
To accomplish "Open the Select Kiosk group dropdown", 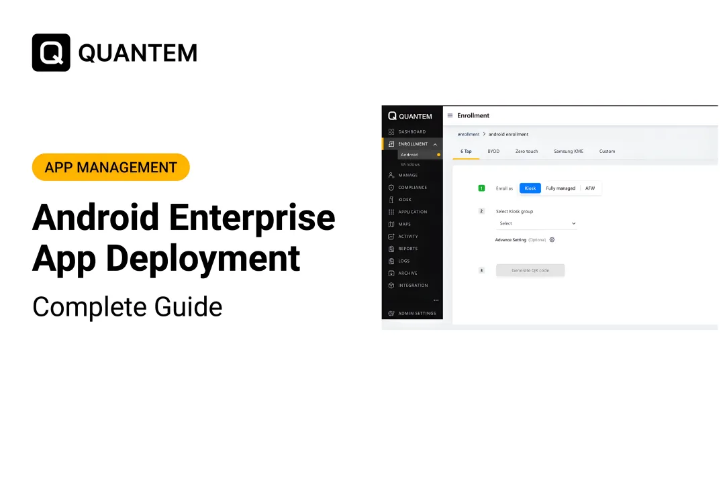I will [x=537, y=223].
